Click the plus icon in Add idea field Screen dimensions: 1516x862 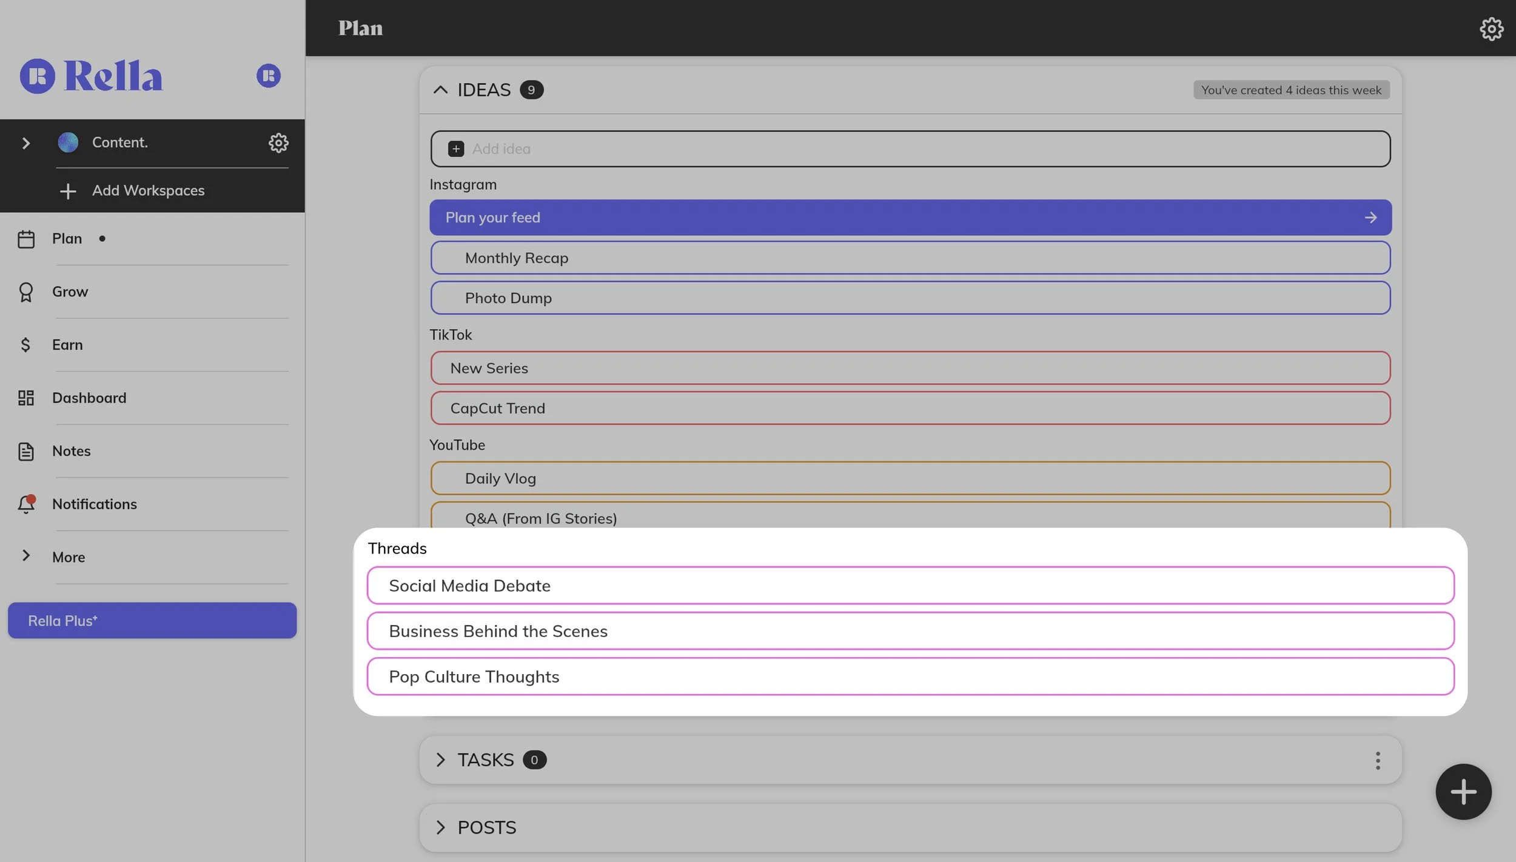pos(456,149)
